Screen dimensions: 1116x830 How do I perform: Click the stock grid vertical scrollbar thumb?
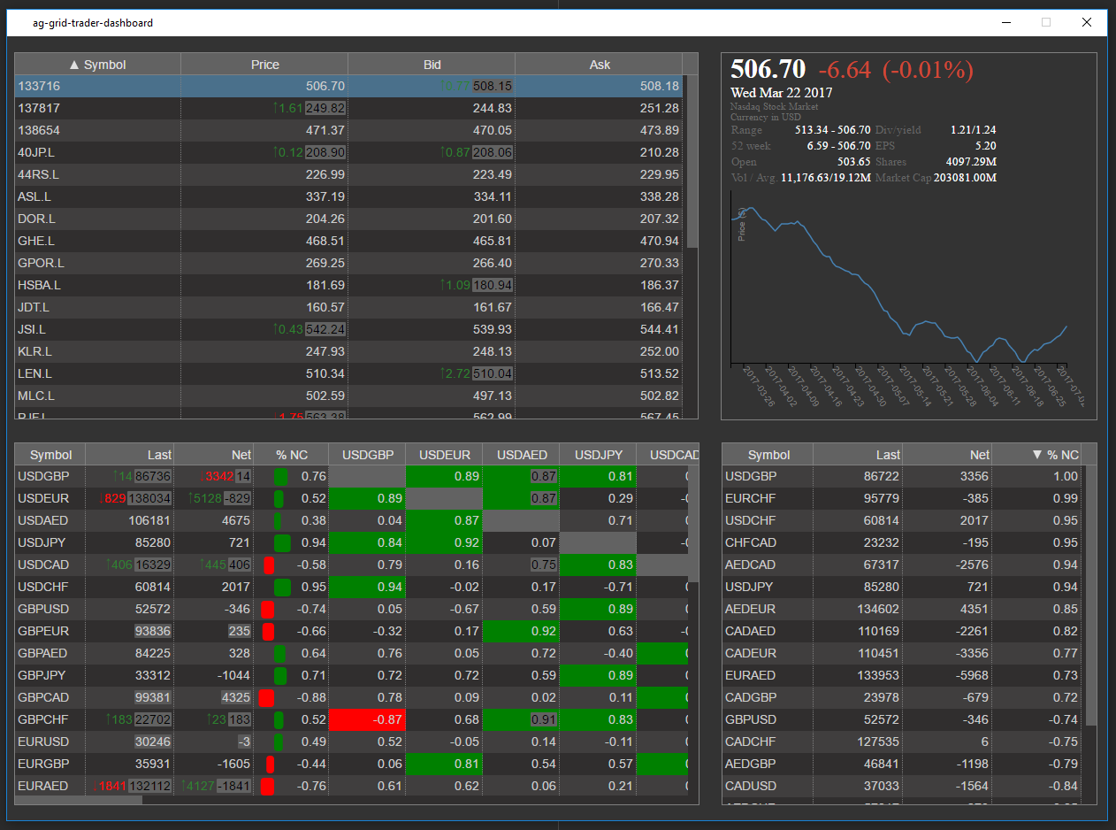pyautogui.click(x=692, y=162)
